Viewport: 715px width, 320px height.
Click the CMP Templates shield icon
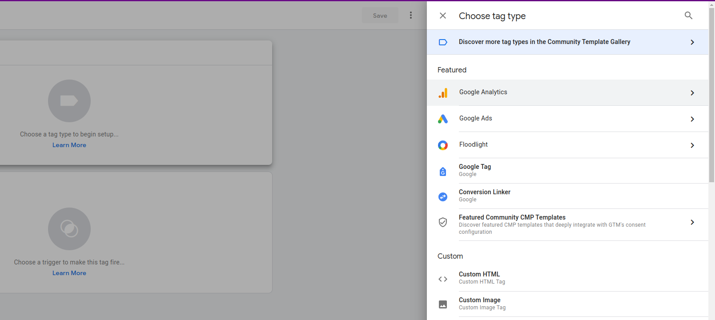443,222
